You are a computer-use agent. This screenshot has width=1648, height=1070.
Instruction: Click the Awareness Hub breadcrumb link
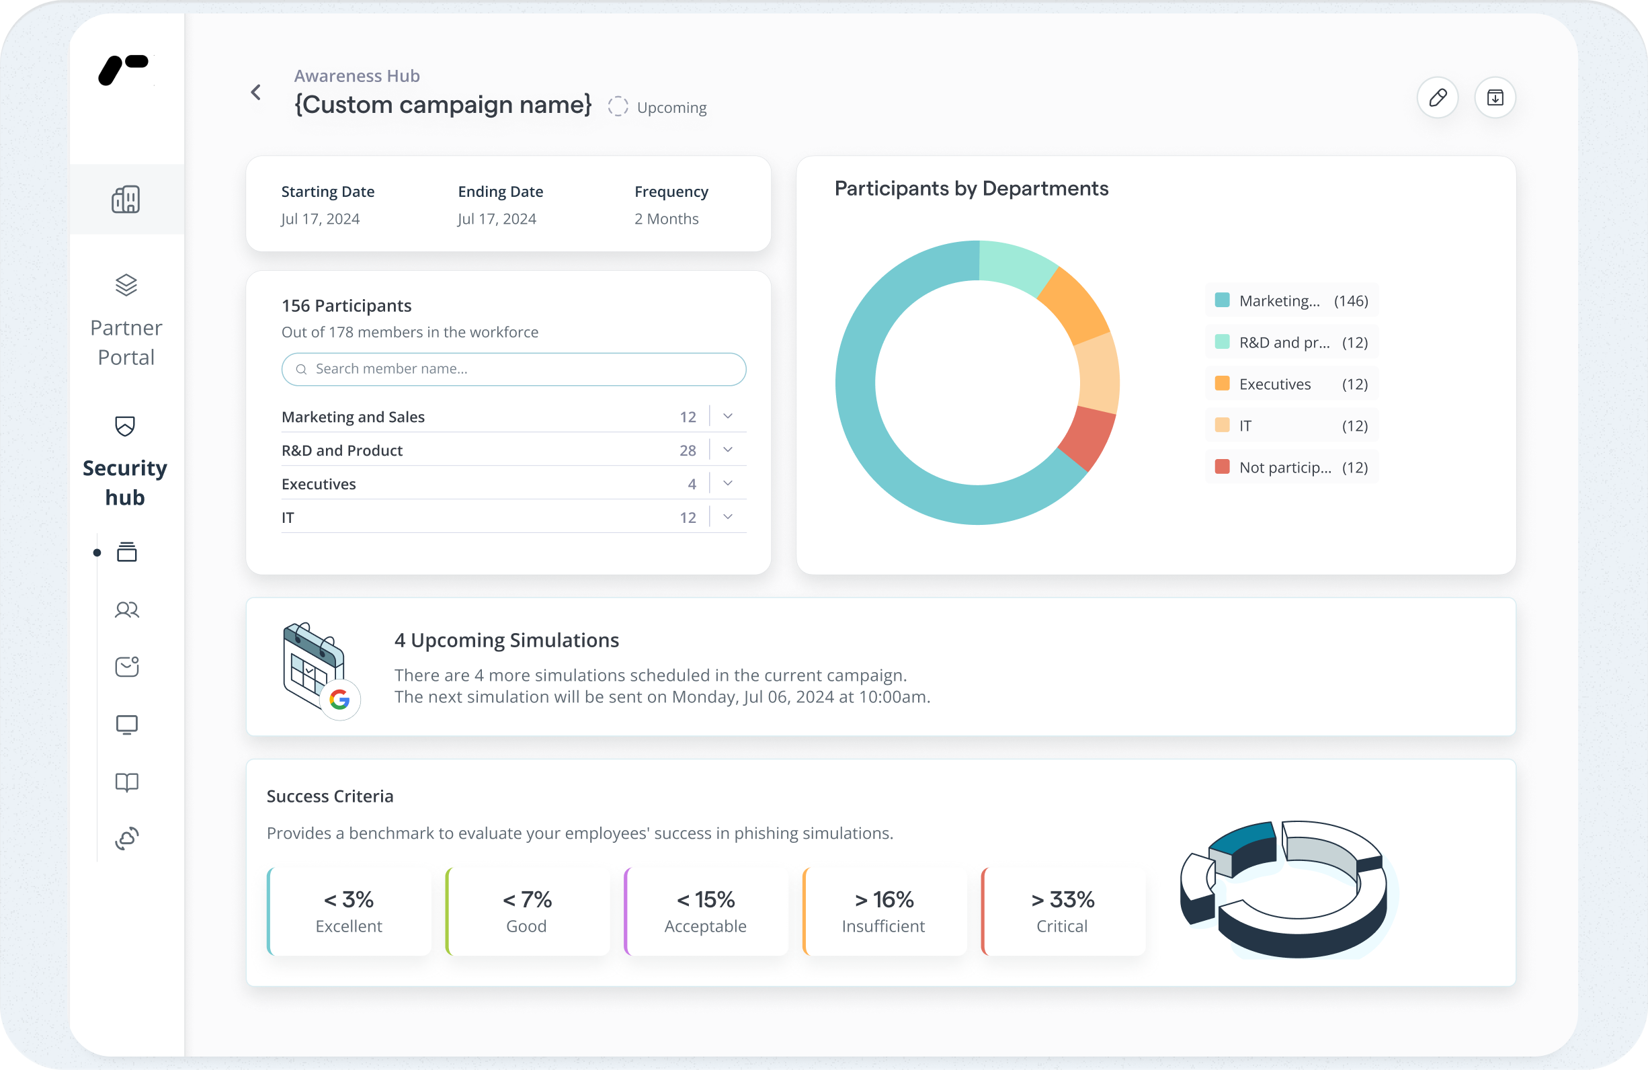(357, 75)
